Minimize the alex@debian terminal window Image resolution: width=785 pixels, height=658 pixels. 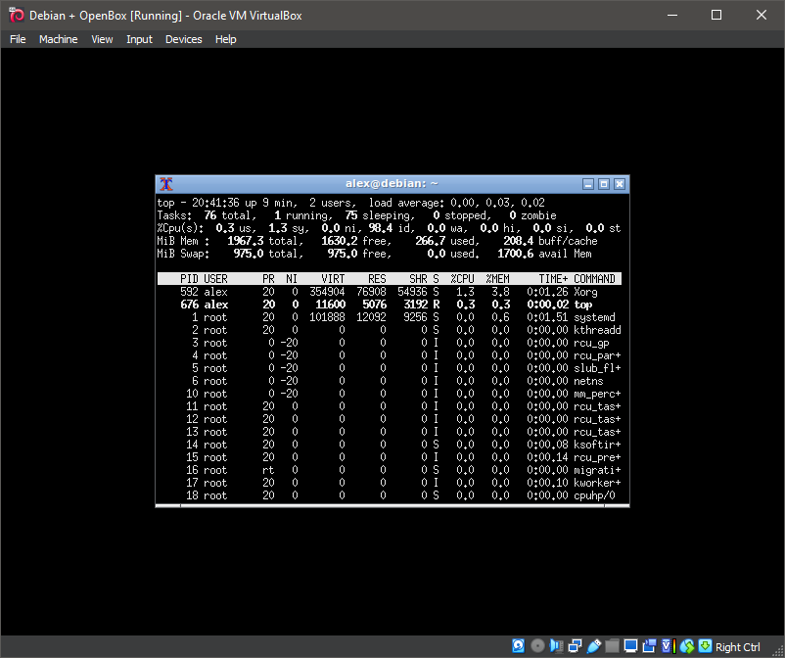pos(587,184)
